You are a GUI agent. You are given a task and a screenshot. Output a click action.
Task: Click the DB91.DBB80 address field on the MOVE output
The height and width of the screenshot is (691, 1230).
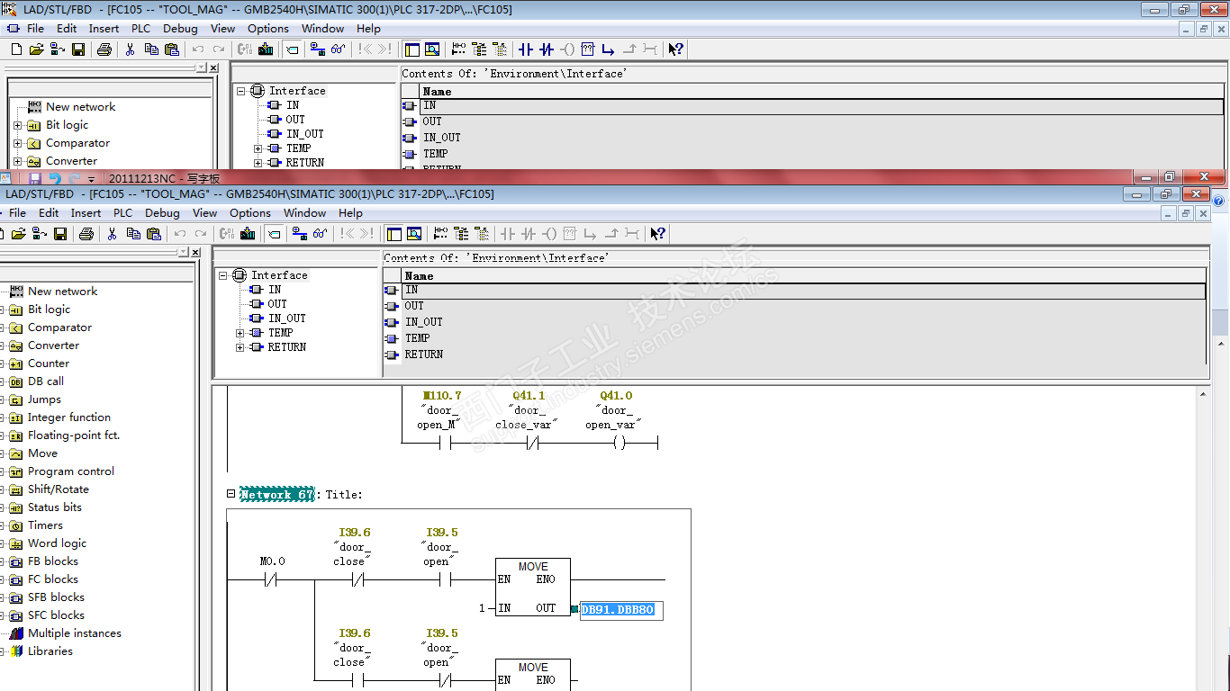[620, 610]
